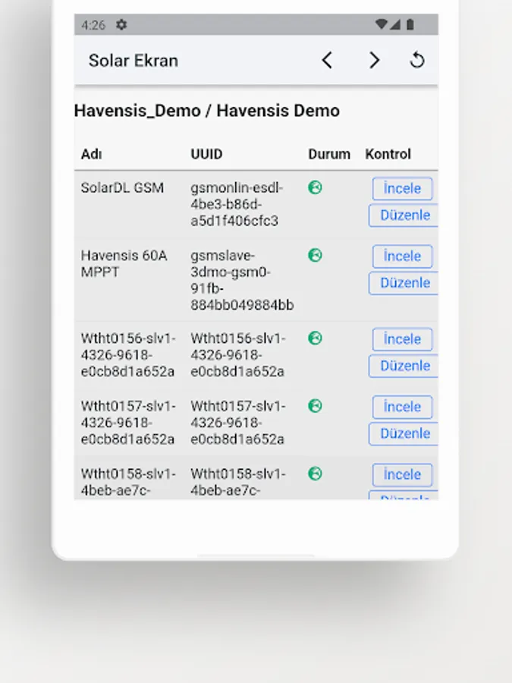Select the Havensis 60A MPPT name cell
Viewport: 512px width, 683px height.
point(124,263)
